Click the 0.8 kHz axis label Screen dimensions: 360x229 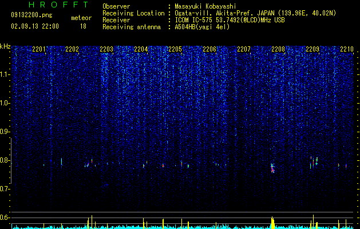(x=5, y=160)
